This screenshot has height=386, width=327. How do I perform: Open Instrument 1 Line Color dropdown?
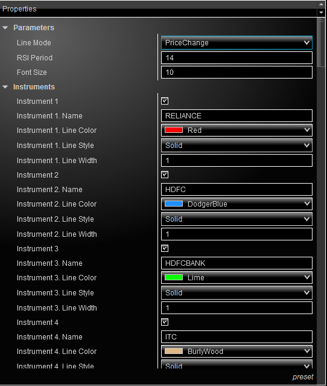237,130
